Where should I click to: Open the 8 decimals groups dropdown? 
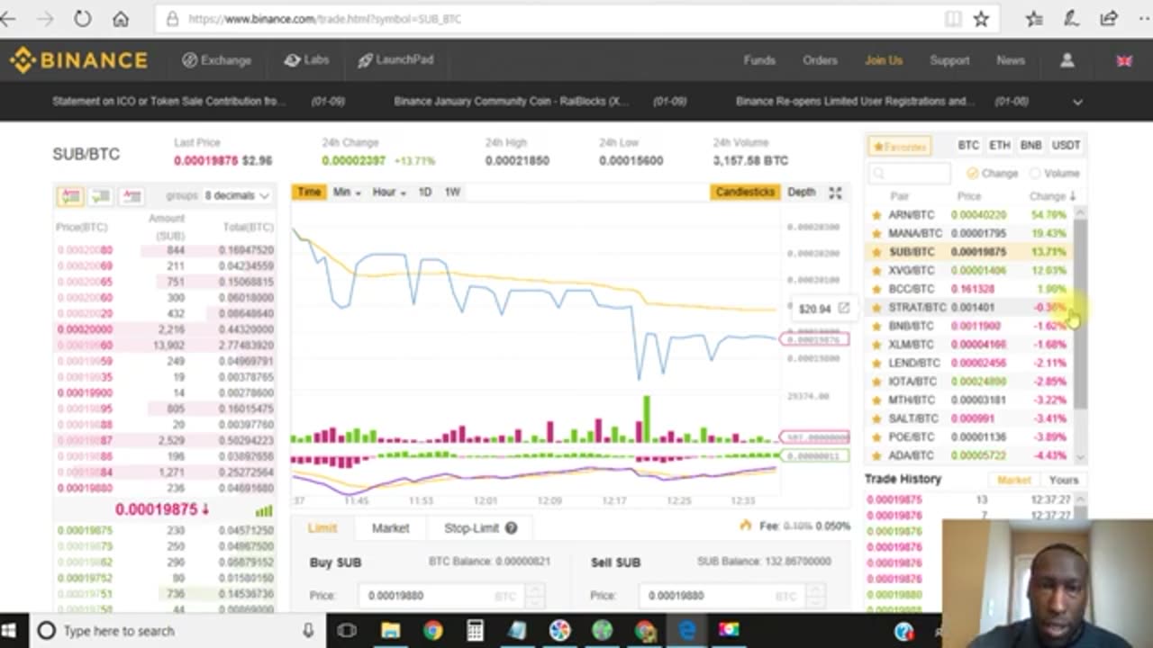click(x=236, y=195)
